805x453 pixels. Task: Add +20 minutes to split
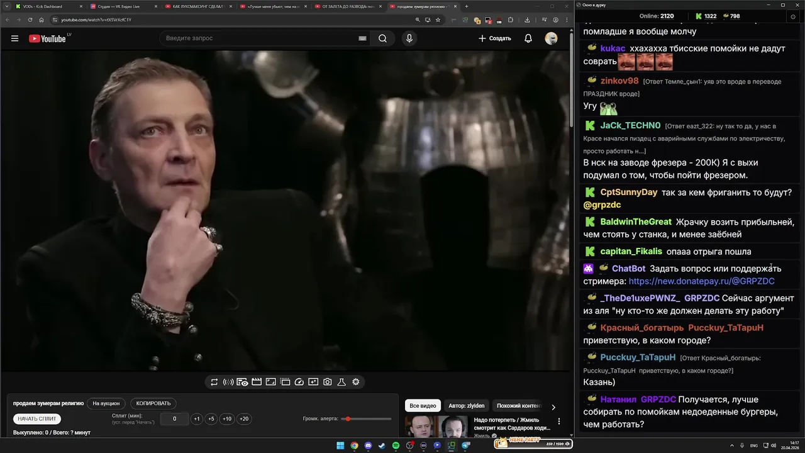244,419
